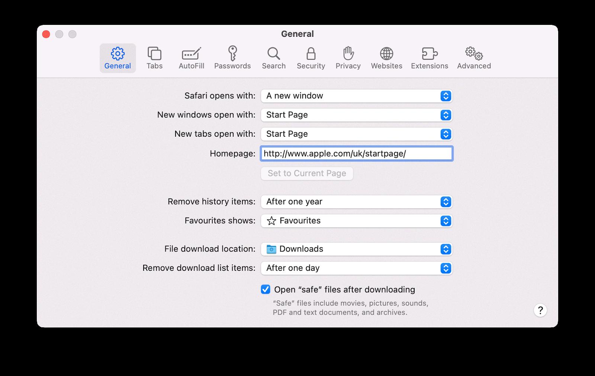
Task: Switch to the General tab
Action: 118,58
